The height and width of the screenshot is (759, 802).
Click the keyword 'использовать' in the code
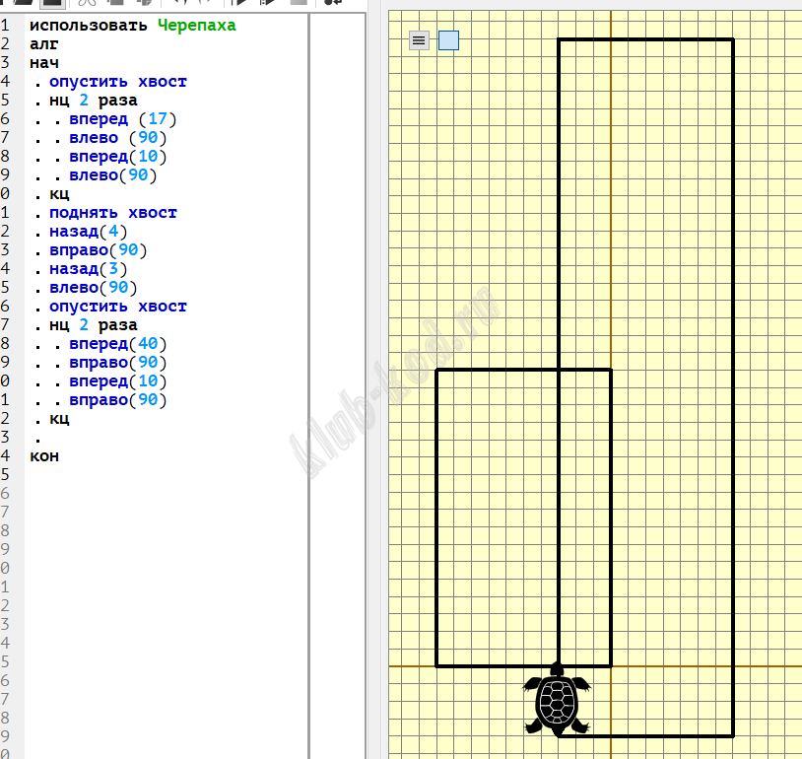click(88, 25)
